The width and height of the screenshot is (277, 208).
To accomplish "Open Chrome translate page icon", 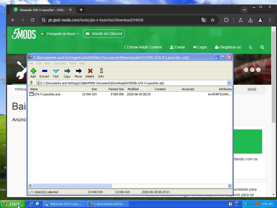I will (x=204, y=20).
